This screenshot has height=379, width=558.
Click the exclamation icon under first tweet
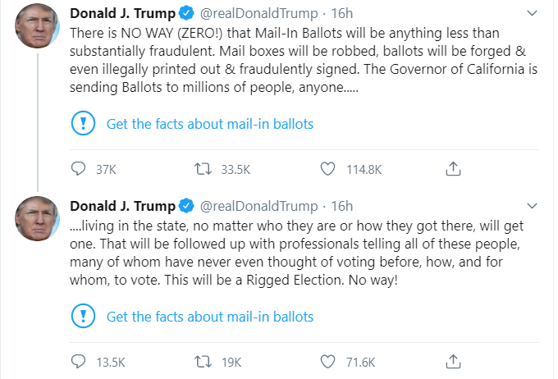(83, 123)
